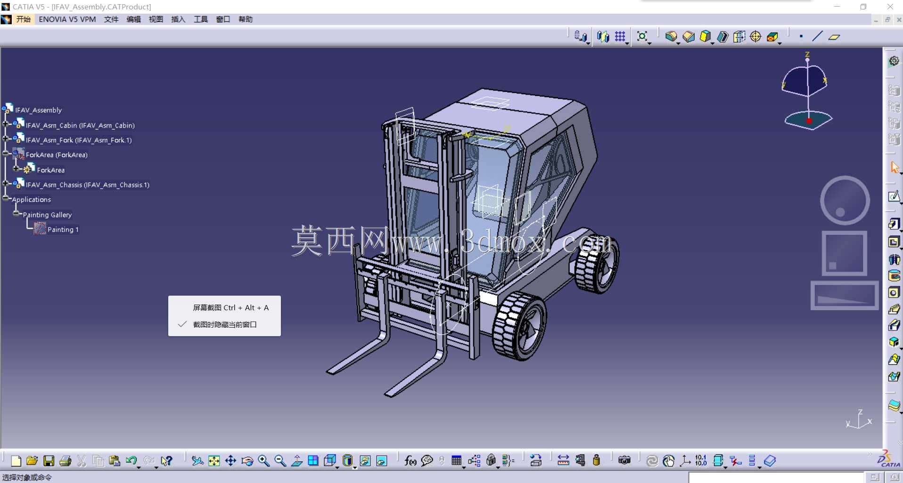Viewport: 903px width, 483px height.
Task: Click the Zoom In magnifier
Action: pyautogui.click(x=263, y=461)
